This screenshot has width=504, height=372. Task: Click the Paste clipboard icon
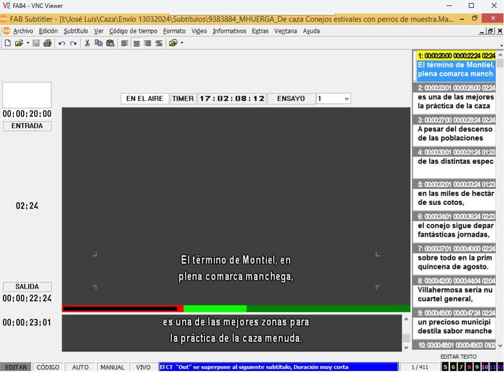[110, 43]
